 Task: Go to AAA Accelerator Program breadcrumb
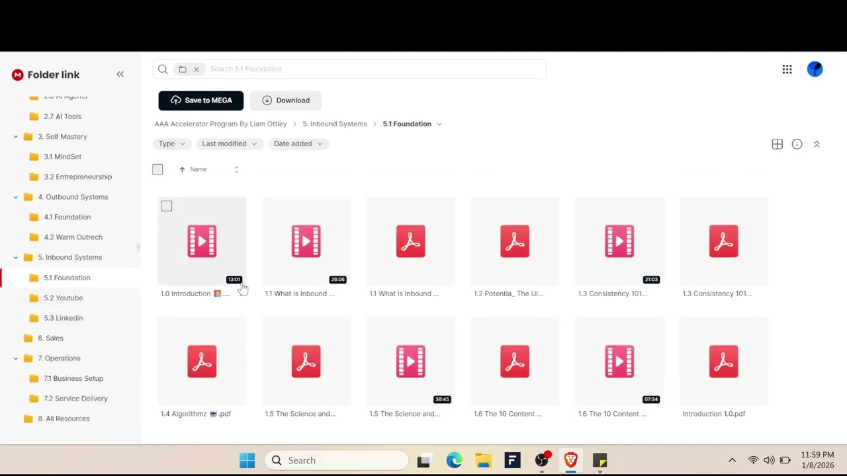(x=220, y=124)
